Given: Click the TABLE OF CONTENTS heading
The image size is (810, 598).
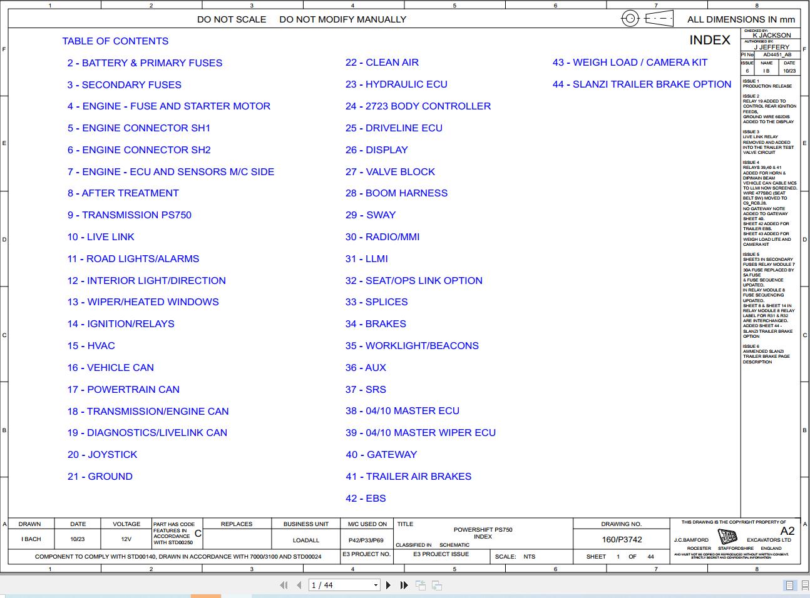Looking at the screenshot, I should point(115,41).
